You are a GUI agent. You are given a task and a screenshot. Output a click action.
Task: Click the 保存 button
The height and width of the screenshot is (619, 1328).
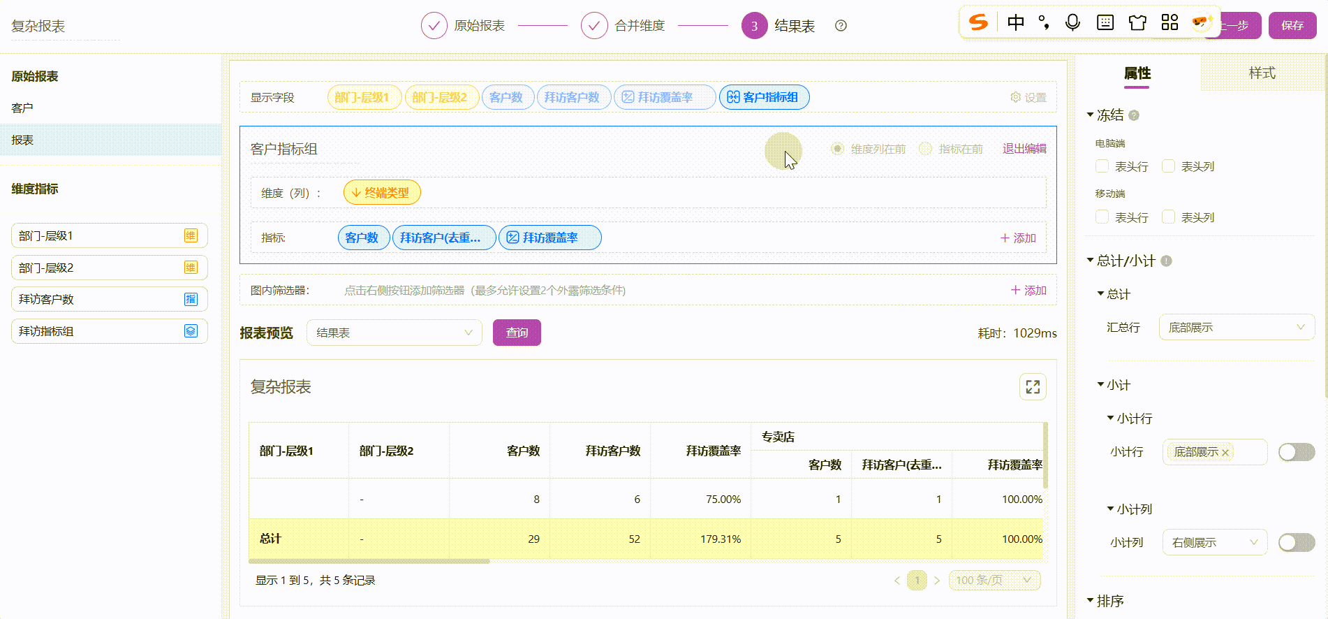pos(1292,25)
